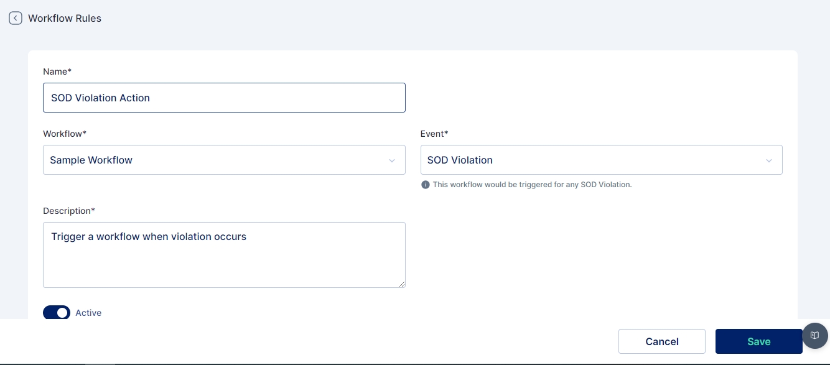The width and height of the screenshot is (830, 365).
Task: Toggle the Active switch off
Action: (x=57, y=313)
